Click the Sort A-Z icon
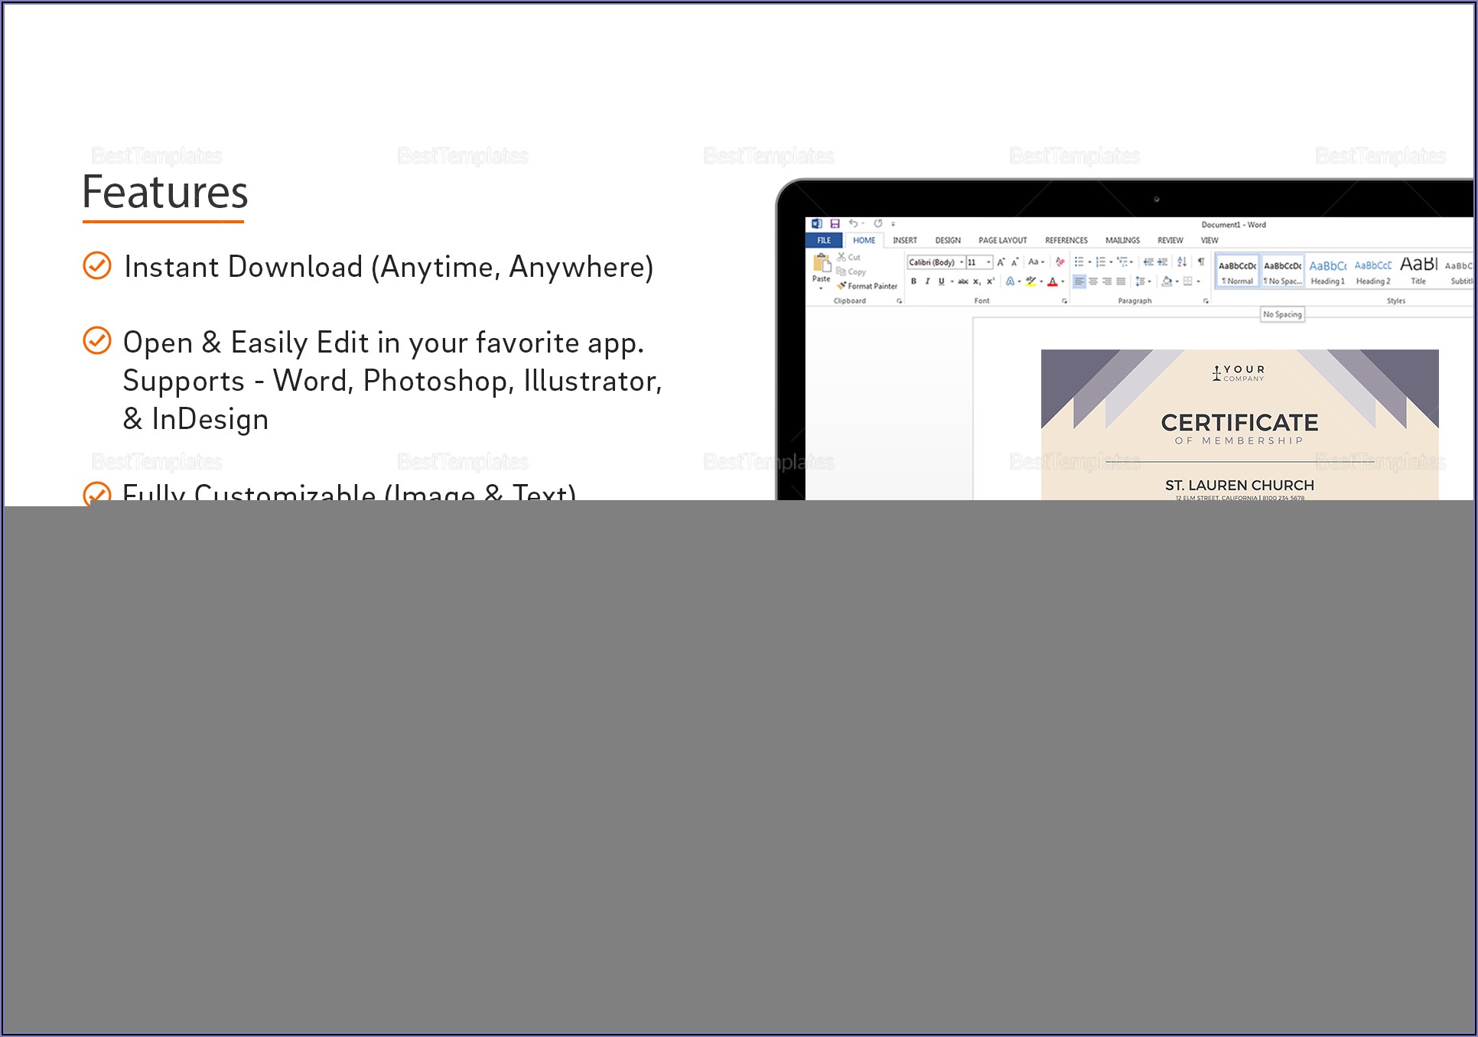This screenshot has height=1037, width=1478. click(1182, 262)
